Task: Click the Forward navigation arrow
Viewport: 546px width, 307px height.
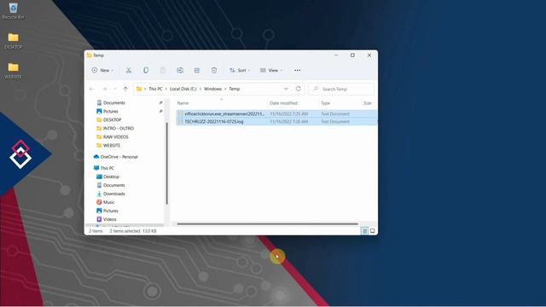Action: tap(104, 89)
